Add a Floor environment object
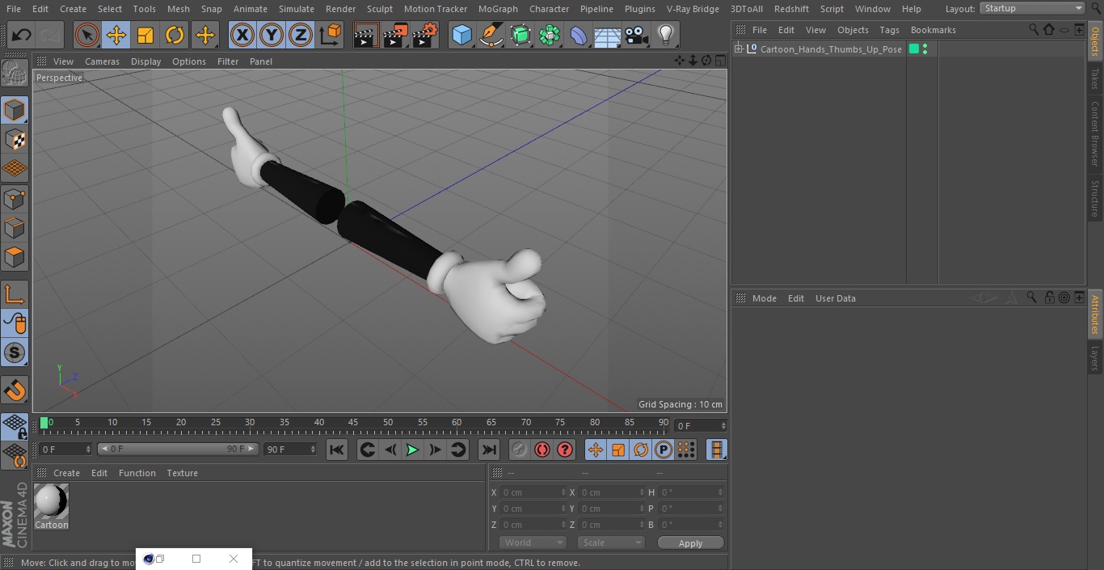Screen dimensions: 1104x570 pos(607,36)
